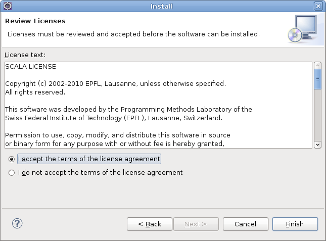Select the accept license terms radio button

pyautogui.click(x=12, y=159)
